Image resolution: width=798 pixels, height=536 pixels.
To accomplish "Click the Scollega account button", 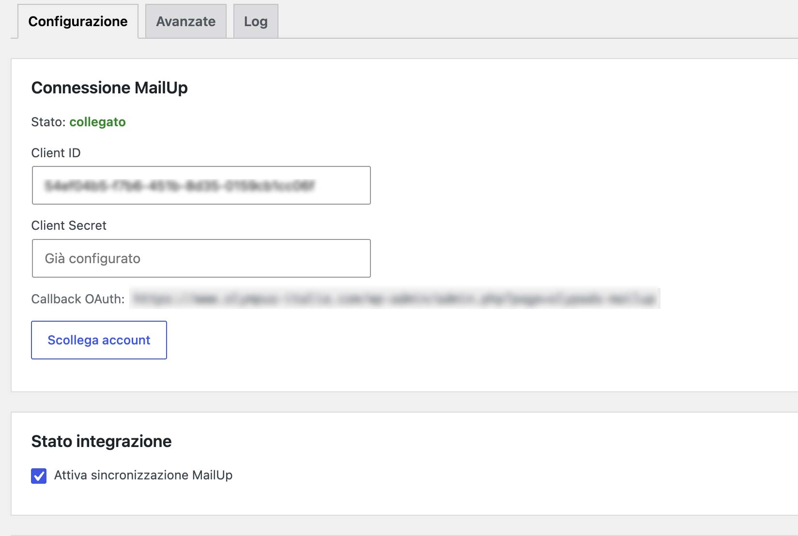I will click(x=99, y=340).
